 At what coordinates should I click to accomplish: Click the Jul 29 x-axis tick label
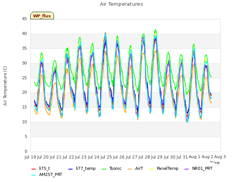(x=157, y=157)
